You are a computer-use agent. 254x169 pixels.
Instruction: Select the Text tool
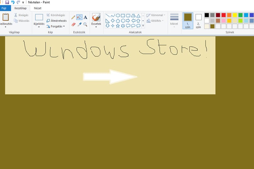click(x=85, y=17)
